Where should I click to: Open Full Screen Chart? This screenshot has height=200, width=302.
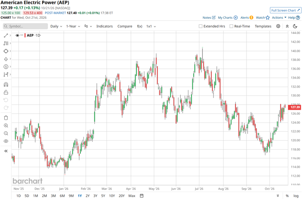click(x=285, y=10)
